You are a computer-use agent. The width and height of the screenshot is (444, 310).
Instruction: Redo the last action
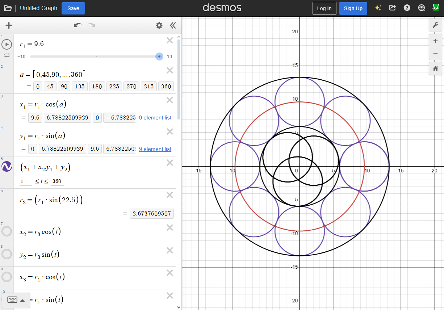click(91, 25)
